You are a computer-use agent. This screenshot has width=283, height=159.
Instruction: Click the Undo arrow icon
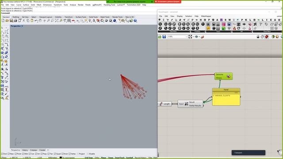(36, 21)
